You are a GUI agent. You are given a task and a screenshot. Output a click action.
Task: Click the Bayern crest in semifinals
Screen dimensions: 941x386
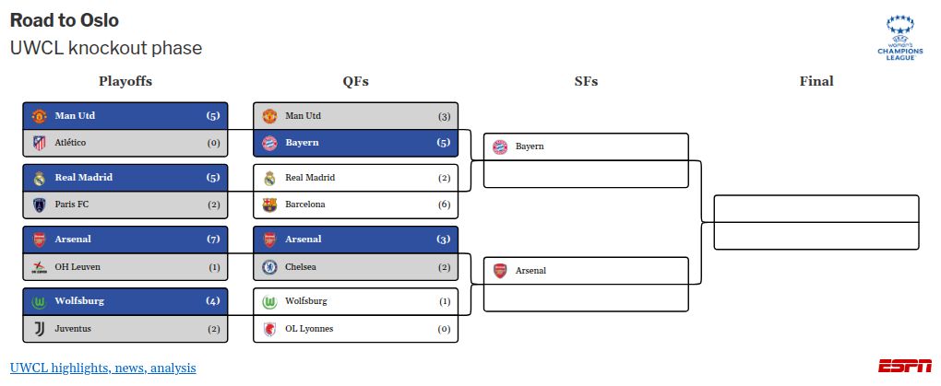499,146
